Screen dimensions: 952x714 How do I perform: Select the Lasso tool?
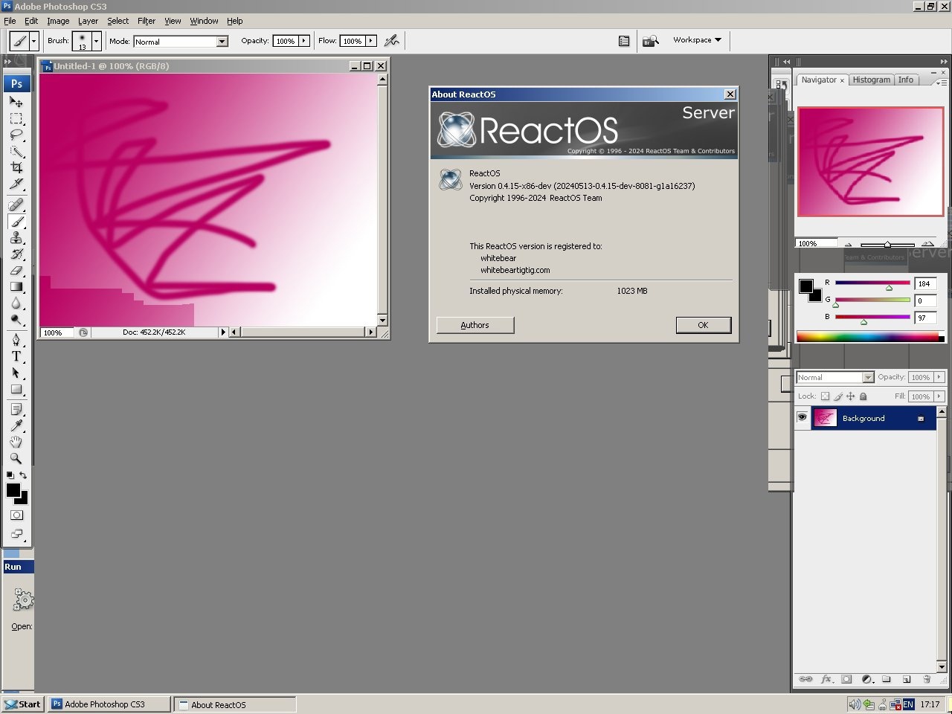[x=16, y=134]
